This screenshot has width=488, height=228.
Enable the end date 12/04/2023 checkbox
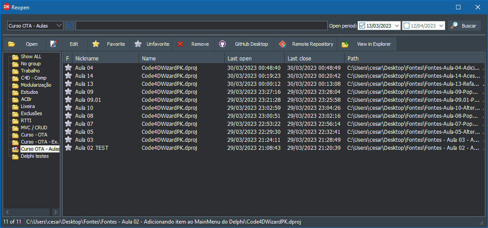pos(406,26)
